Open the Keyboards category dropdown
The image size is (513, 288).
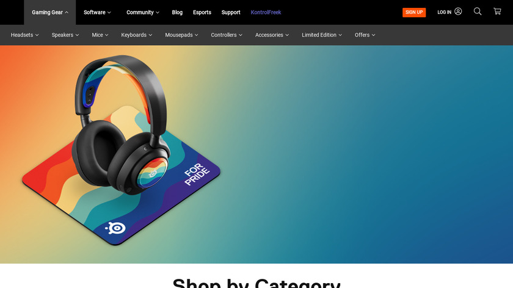(x=136, y=35)
